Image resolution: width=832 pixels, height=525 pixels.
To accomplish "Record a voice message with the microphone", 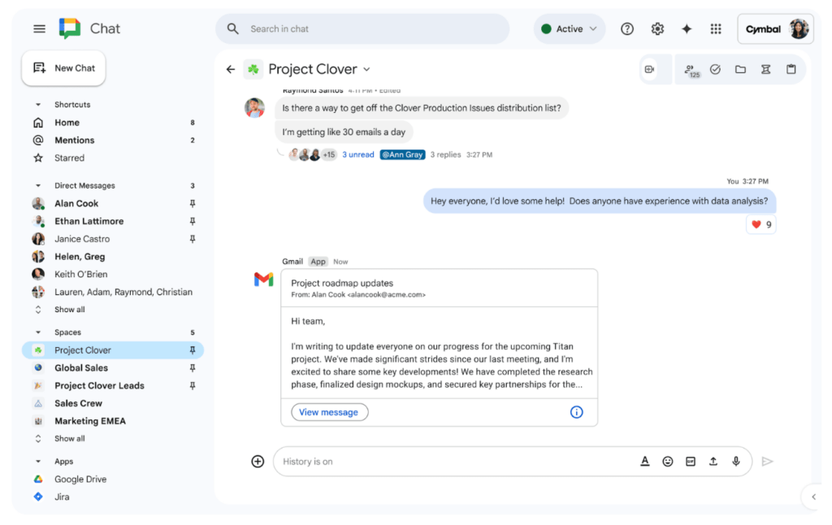I will pos(736,462).
